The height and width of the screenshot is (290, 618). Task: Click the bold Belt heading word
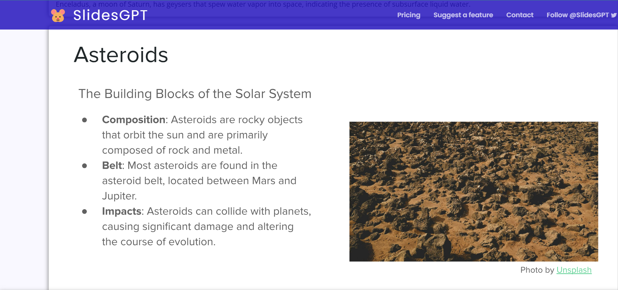(112, 166)
